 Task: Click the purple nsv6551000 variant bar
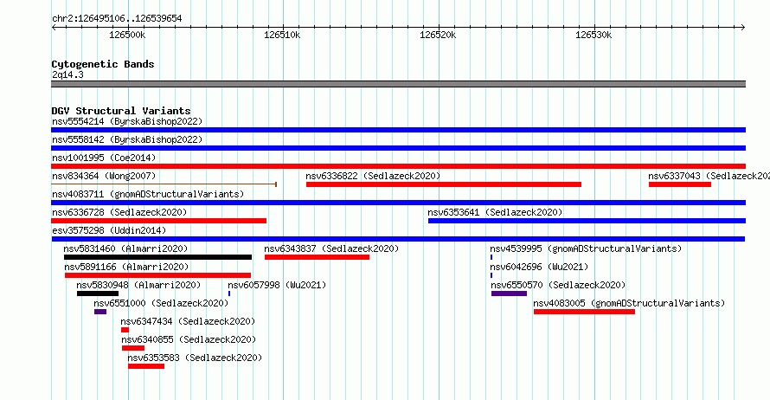coord(100,312)
